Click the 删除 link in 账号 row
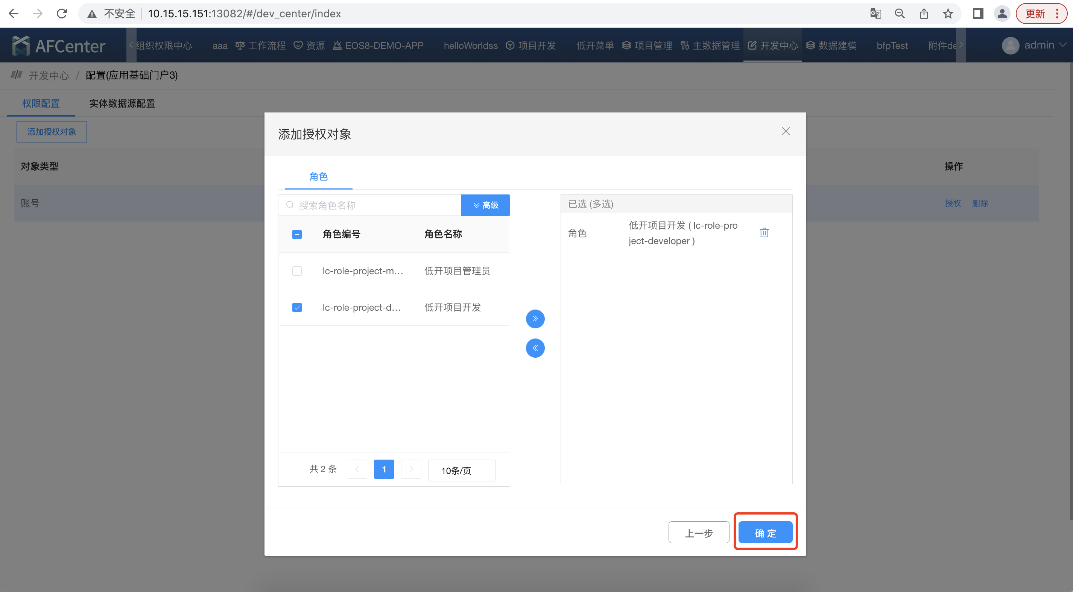This screenshot has height=592, width=1073. [x=980, y=203]
